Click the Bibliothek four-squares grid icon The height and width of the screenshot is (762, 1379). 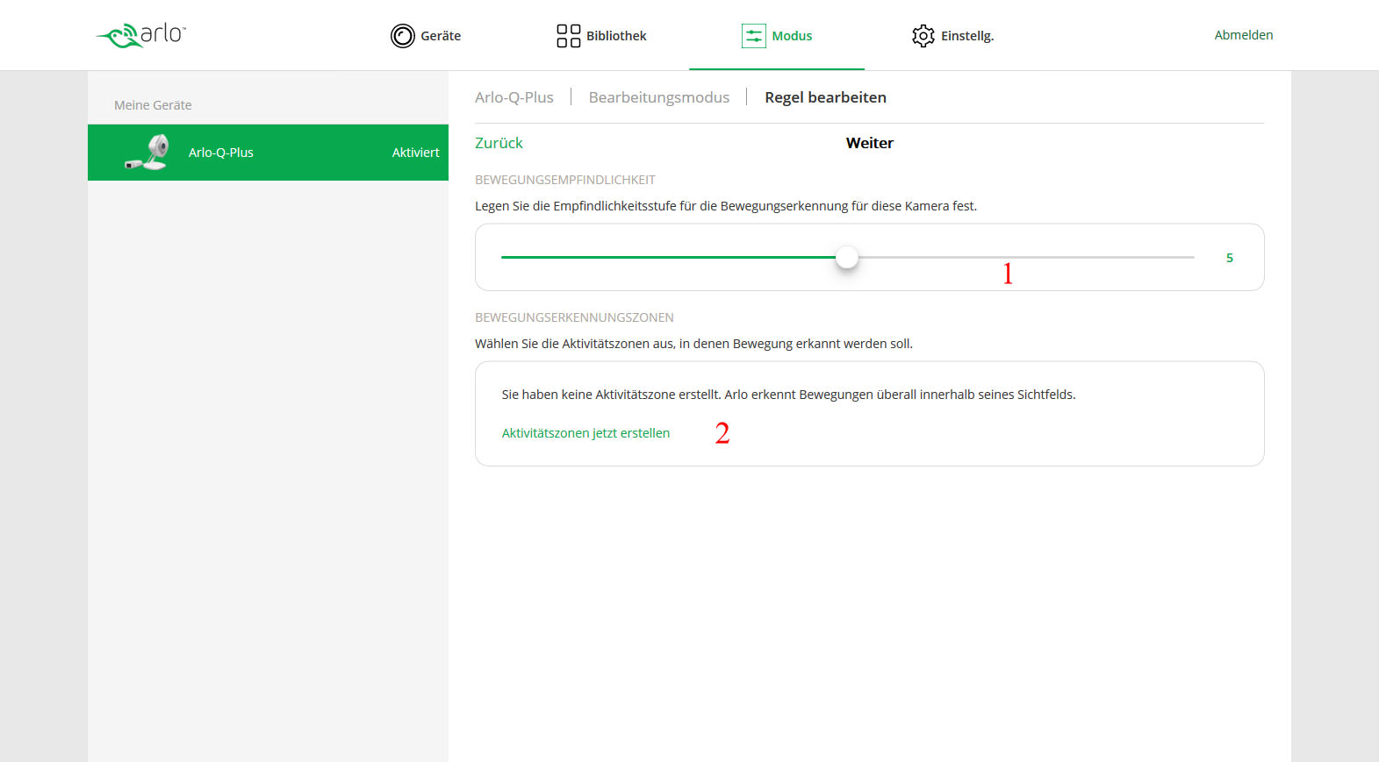(x=569, y=36)
